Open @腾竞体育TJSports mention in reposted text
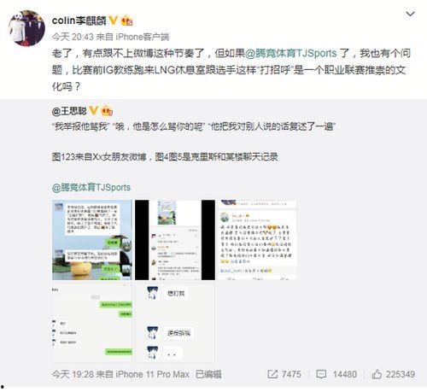The height and width of the screenshot is (392, 427). click(91, 188)
